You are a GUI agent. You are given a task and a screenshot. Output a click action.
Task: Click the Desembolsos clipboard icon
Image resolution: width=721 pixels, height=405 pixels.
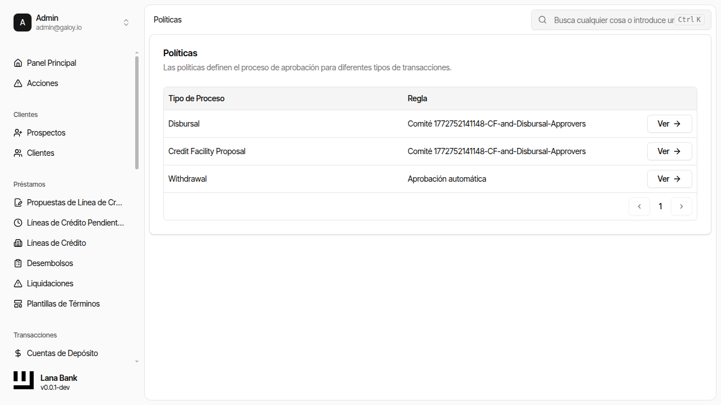(18, 263)
